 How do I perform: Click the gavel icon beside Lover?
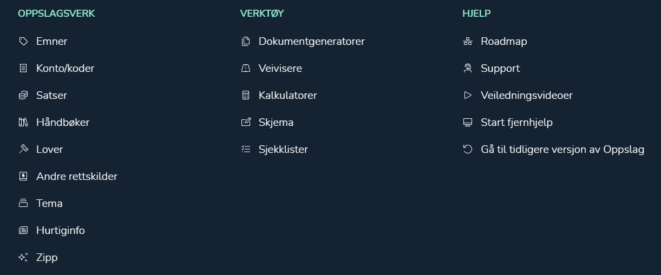pyautogui.click(x=23, y=149)
